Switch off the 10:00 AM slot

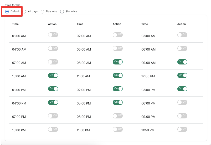pos(53,76)
